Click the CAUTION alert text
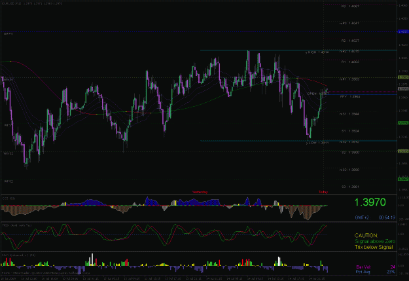409x281 pixels. [x=366, y=235]
